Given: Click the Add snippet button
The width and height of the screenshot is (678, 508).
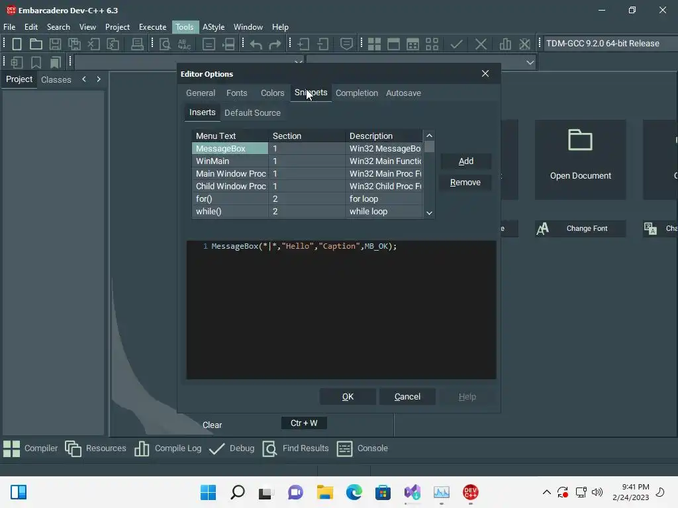Looking at the screenshot, I should point(465,161).
